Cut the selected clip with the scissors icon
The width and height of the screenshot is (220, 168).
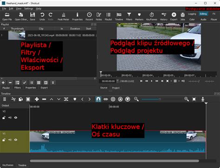13,99
